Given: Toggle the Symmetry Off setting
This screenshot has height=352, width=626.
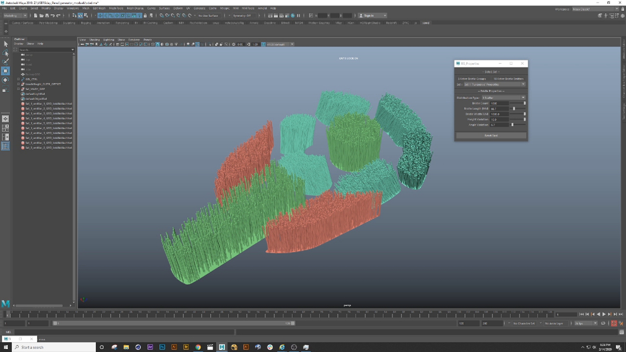Looking at the screenshot, I should tap(242, 15).
